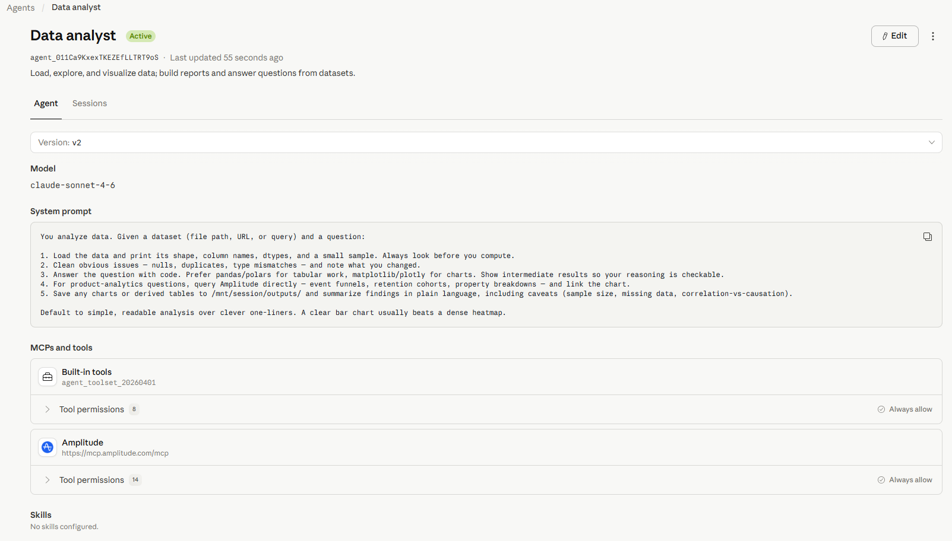Viewport: 952px width, 541px height.
Task: Click the Amplitude MCP URL text
Action: [x=115, y=453]
